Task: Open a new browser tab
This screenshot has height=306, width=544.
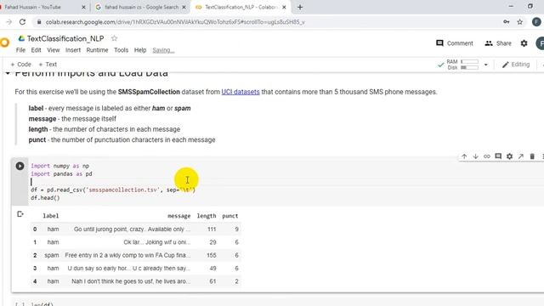Action: click(300, 7)
